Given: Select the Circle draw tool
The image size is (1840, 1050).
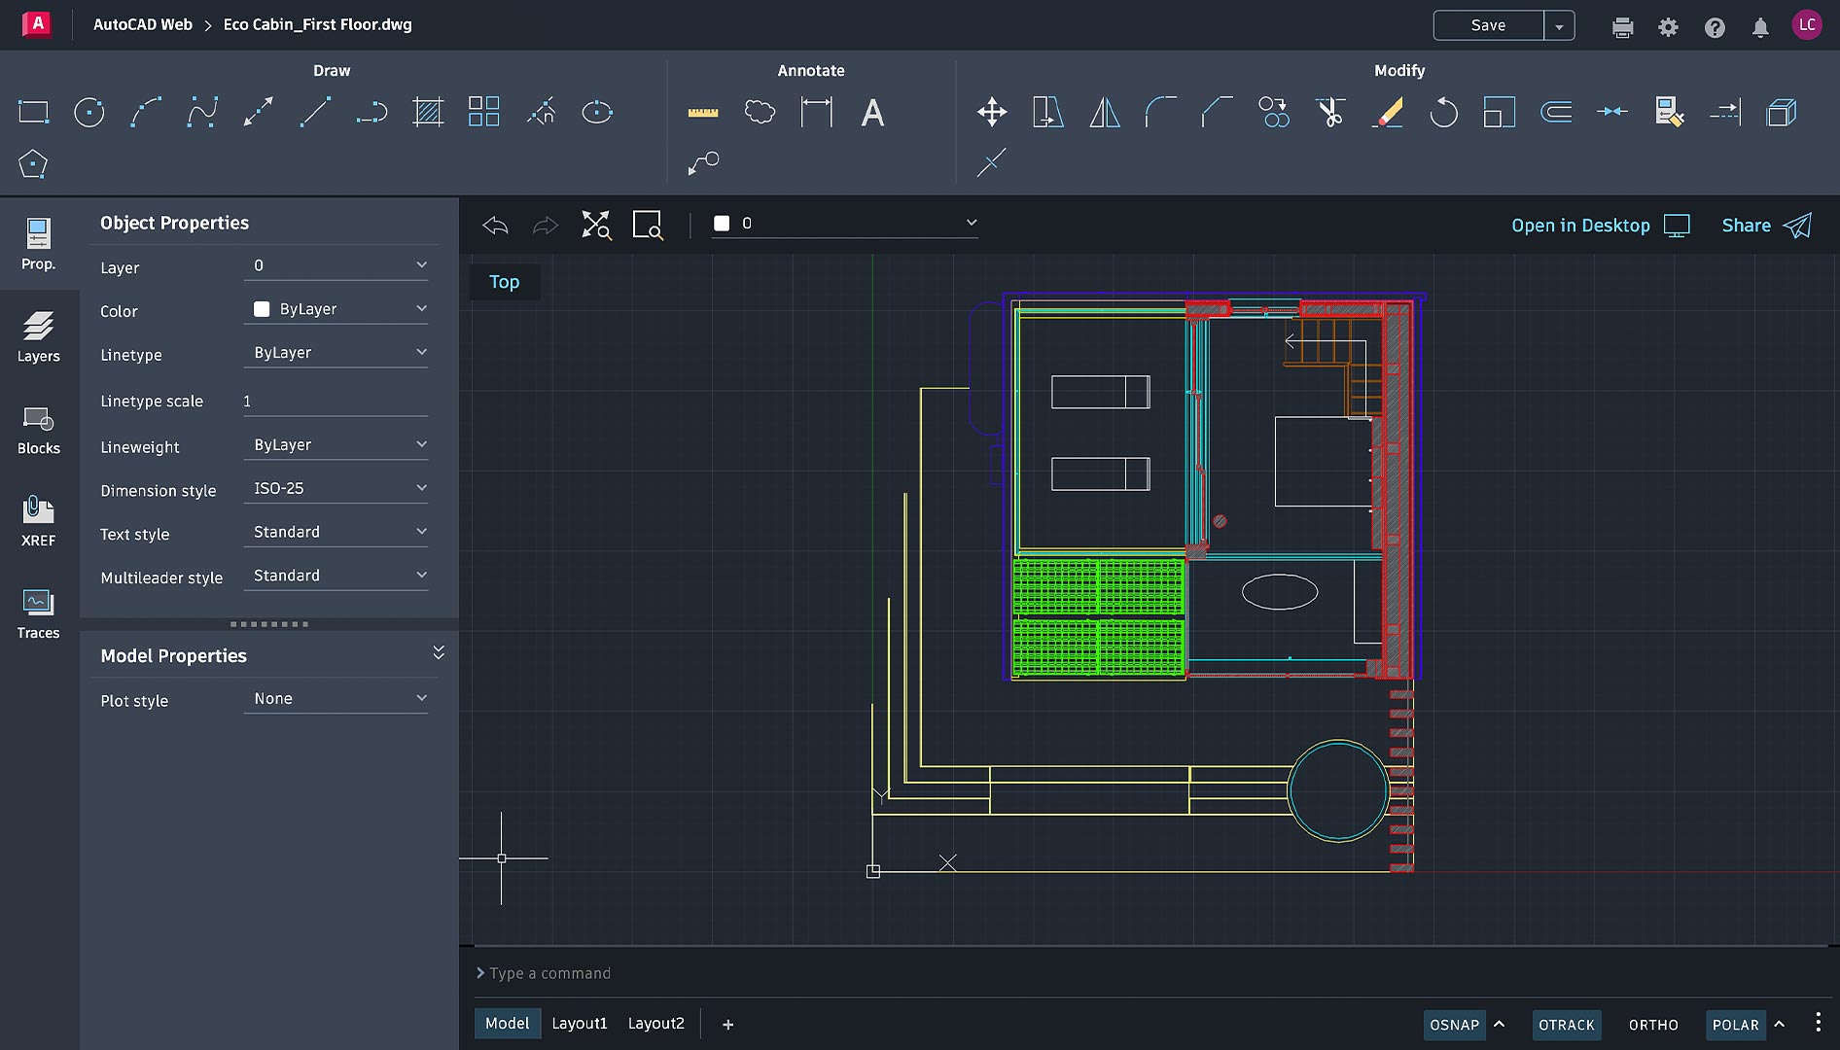Looking at the screenshot, I should pos(89,113).
